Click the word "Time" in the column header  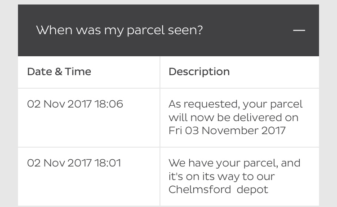click(78, 72)
